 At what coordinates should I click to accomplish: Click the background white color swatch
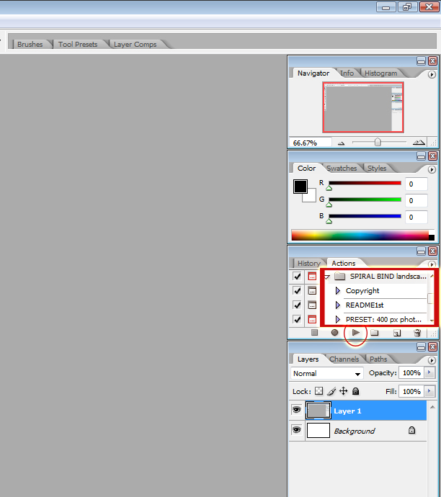[x=311, y=197]
